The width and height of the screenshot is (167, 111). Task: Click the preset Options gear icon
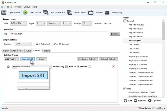coord(150,100)
